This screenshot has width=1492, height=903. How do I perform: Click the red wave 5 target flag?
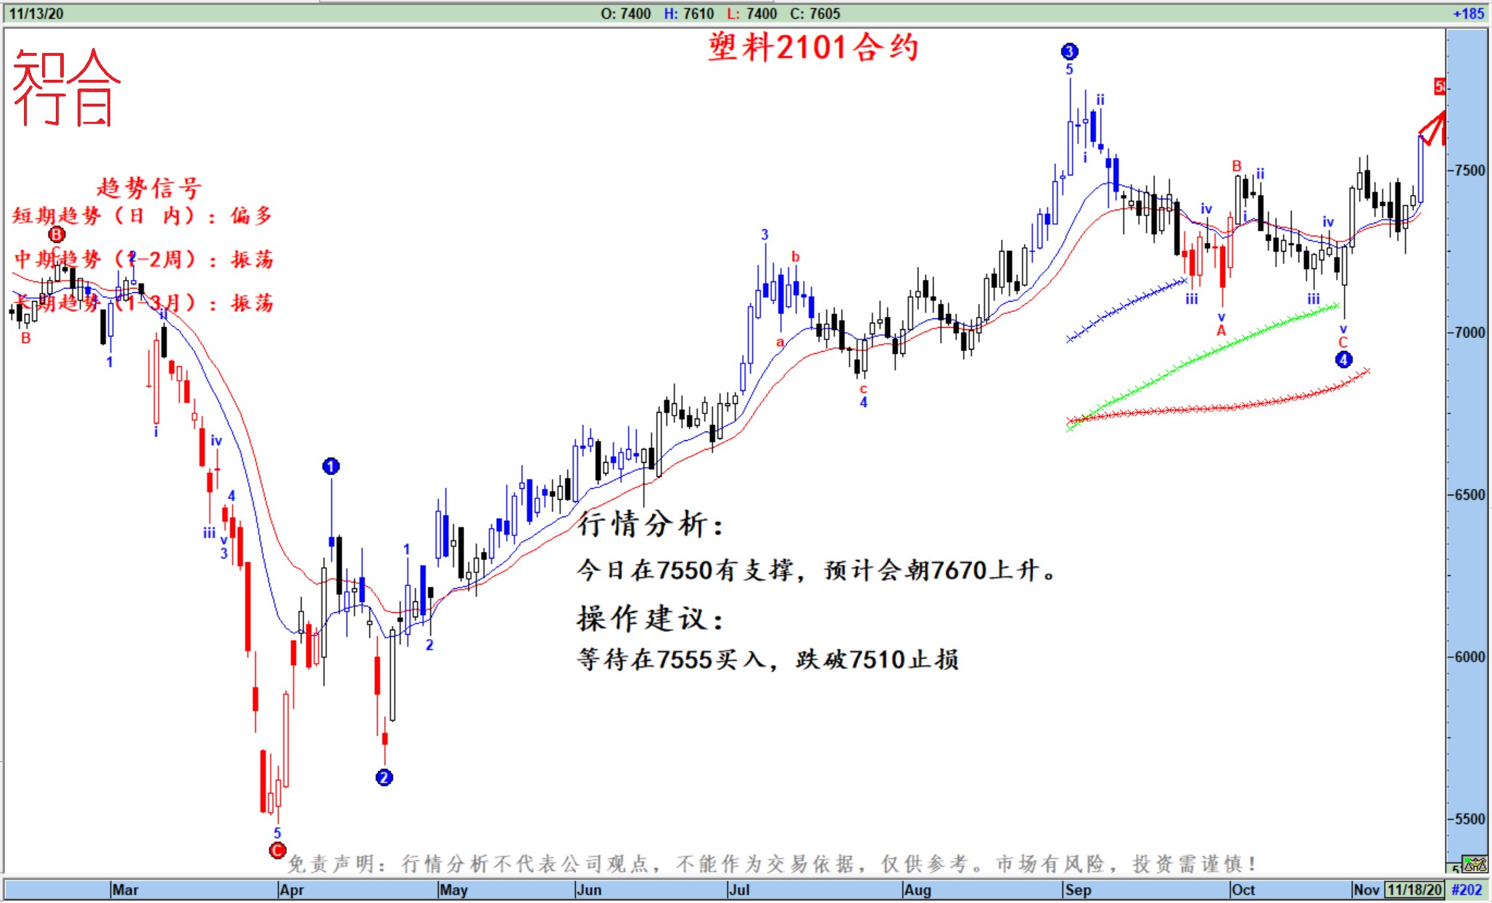1439,87
